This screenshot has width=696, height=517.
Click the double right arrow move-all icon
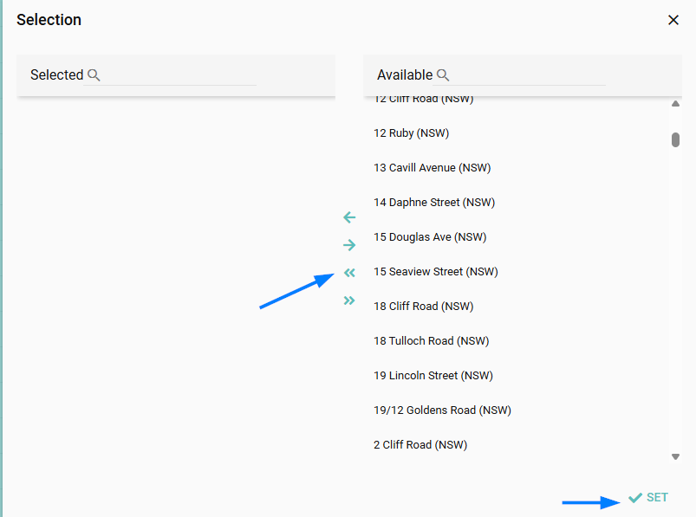[x=349, y=301]
